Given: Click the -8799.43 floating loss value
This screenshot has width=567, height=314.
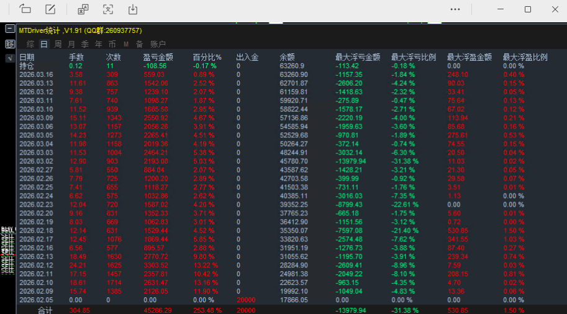Looking at the screenshot, I should [x=349, y=205].
